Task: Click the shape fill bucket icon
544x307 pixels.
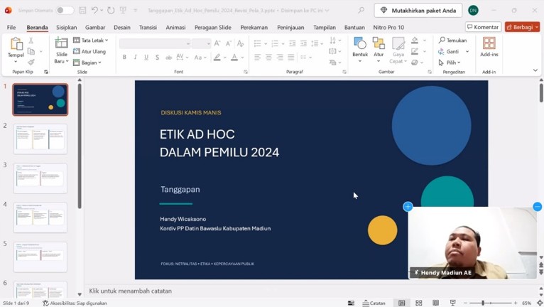Action: (x=415, y=41)
